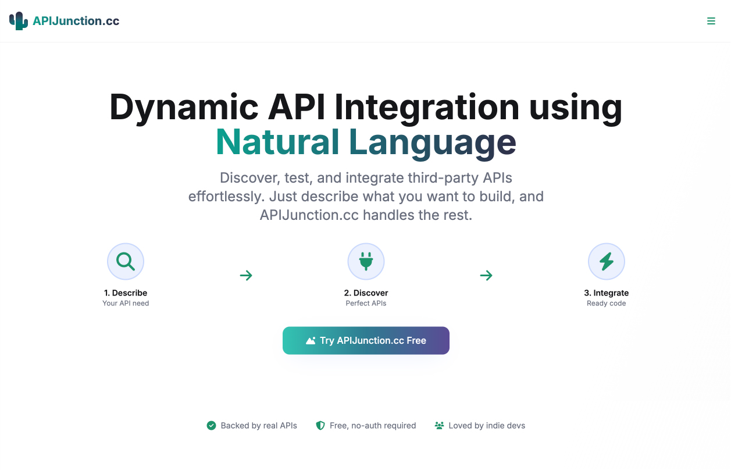Screen dimensions: 731x470
Task: Click the cactus logo icon
Action: click(19, 21)
